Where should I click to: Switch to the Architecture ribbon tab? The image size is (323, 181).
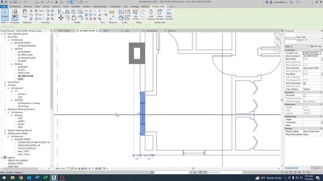coord(15,7)
